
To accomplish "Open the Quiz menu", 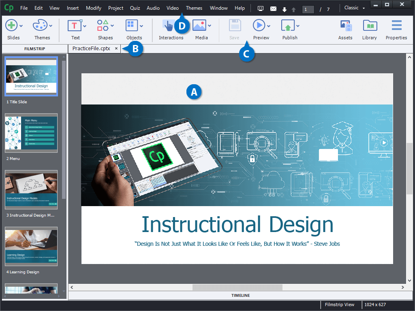I will tap(135, 8).
